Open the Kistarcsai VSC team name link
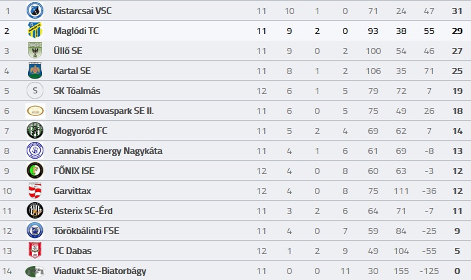471x280 pixels. [x=83, y=11]
